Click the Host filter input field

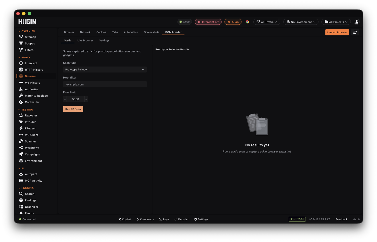tap(105, 85)
